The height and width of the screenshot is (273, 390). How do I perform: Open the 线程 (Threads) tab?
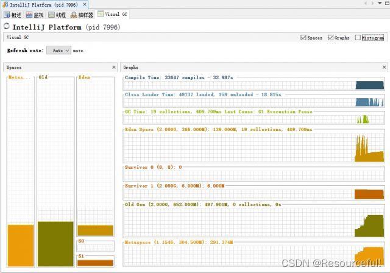(57, 15)
